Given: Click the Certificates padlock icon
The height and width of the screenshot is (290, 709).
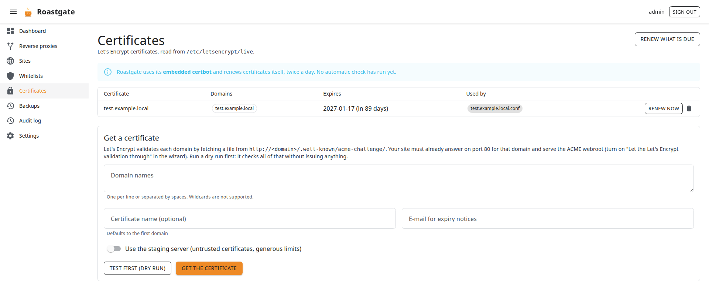Looking at the screenshot, I should 10,91.
